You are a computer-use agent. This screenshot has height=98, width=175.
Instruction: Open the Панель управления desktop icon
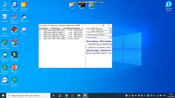click(x=5, y=32)
